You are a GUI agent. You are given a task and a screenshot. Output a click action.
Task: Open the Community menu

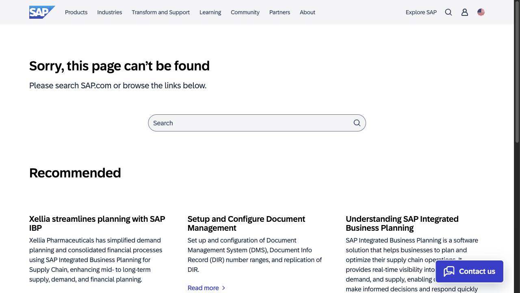coord(245,12)
